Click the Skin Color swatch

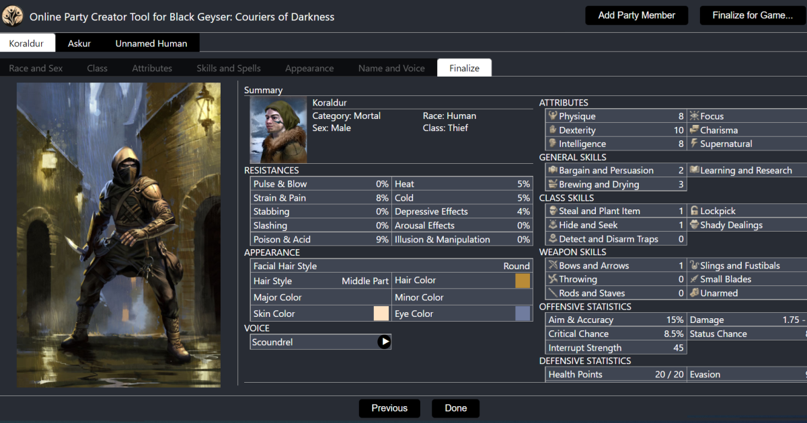(381, 314)
